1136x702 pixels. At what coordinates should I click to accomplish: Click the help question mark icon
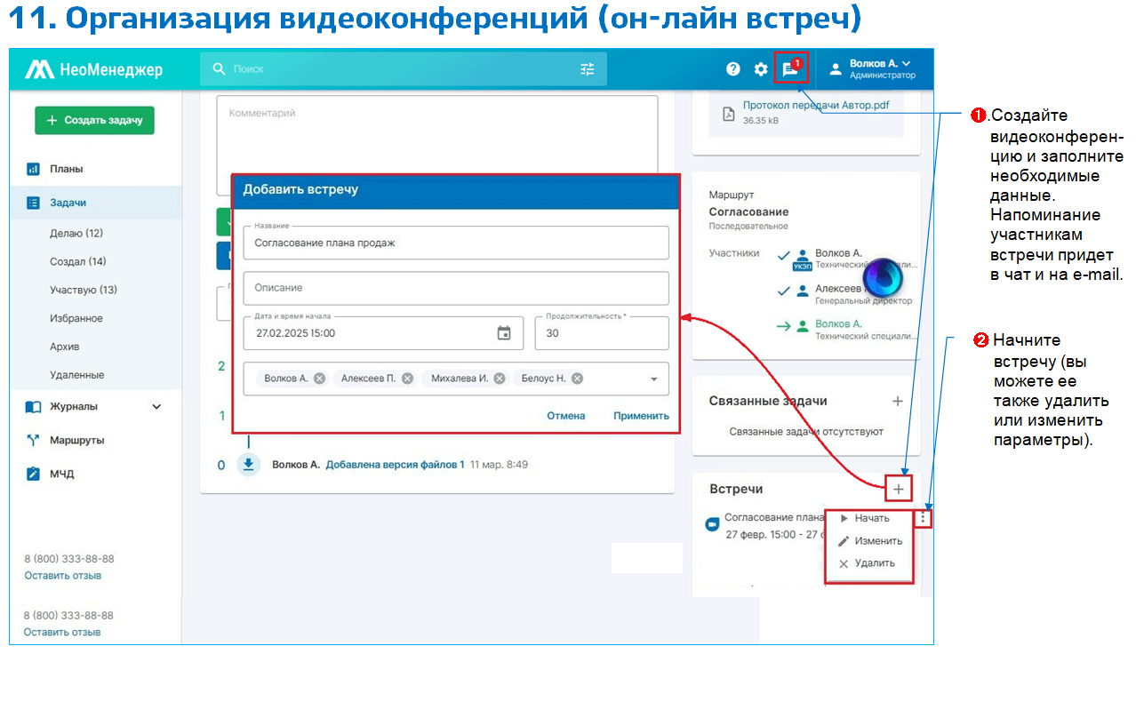coord(733,69)
